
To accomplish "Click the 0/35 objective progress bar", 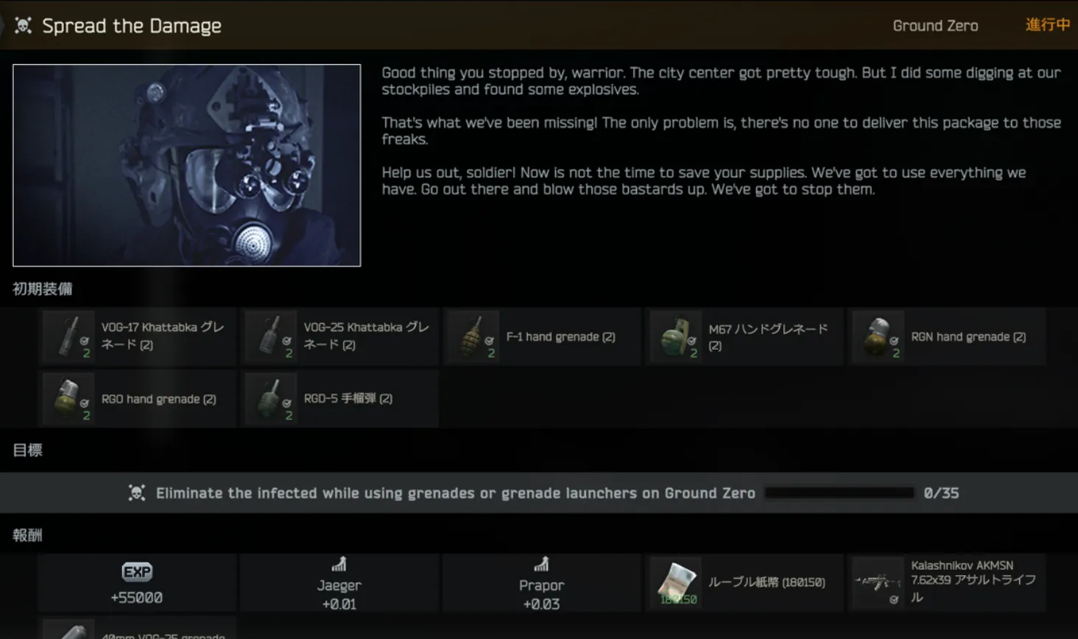I will coord(839,493).
